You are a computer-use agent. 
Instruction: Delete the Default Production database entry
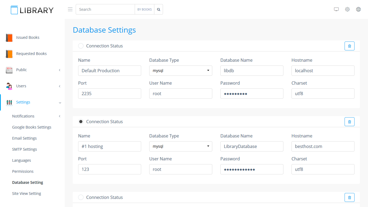(x=349, y=46)
